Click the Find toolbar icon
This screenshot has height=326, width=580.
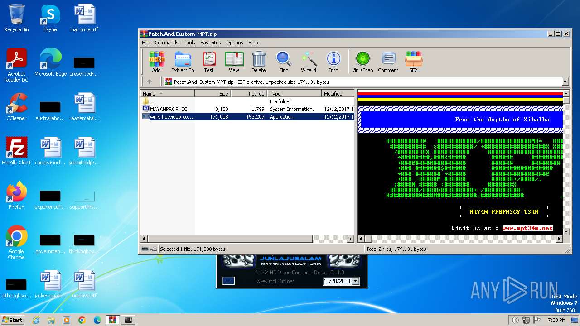point(284,62)
